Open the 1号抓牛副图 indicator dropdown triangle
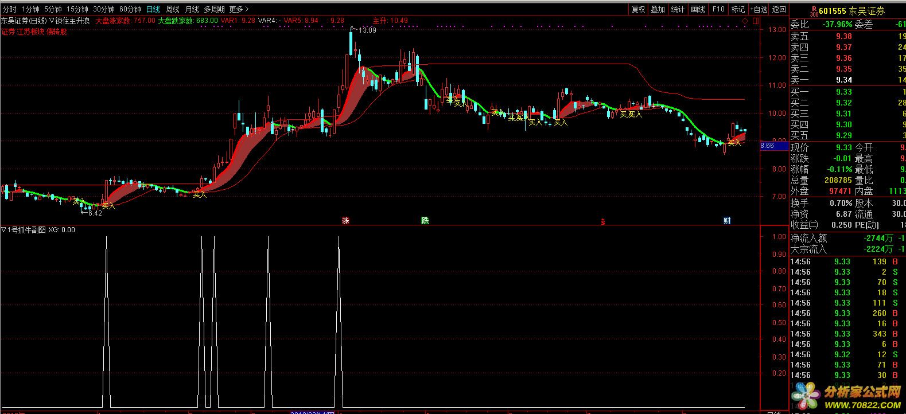 coord(3,230)
